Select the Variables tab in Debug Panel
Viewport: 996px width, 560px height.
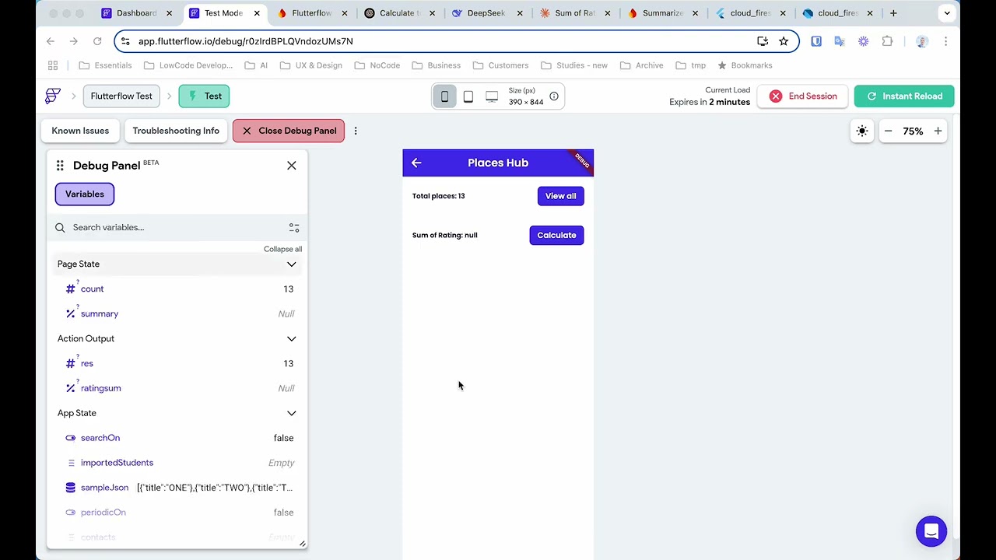coord(85,194)
